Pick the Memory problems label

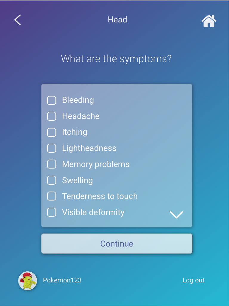coord(96,164)
